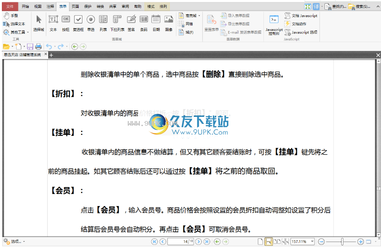Open the zoom percentage dropdown arrow

click(312, 242)
